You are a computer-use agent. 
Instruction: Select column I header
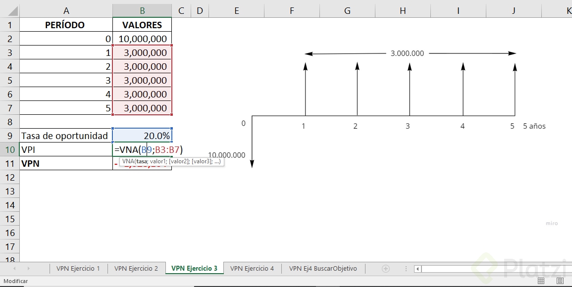click(x=458, y=11)
